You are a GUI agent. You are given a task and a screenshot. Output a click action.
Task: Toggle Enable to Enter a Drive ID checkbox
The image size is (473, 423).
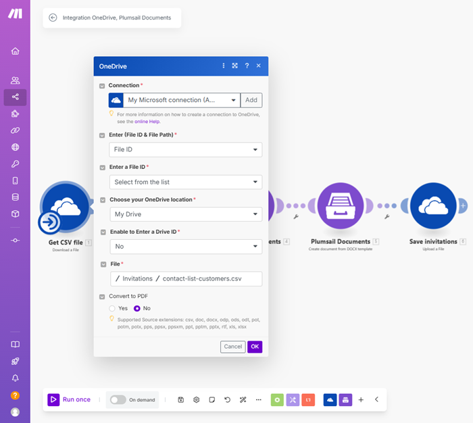coord(103,232)
